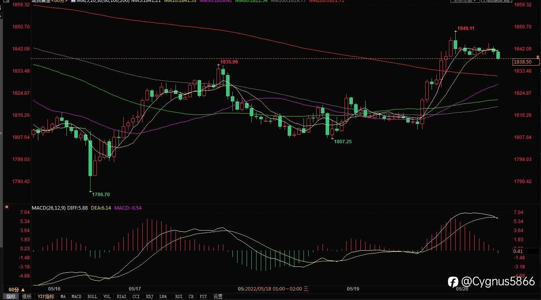The width and height of the screenshot is (541, 300).
Task: Switch to the 模板 tab
Action: (x=27, y=296)
